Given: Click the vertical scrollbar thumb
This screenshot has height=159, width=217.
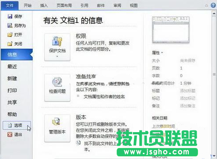Looking at the screenshot, I should (214, 74).
